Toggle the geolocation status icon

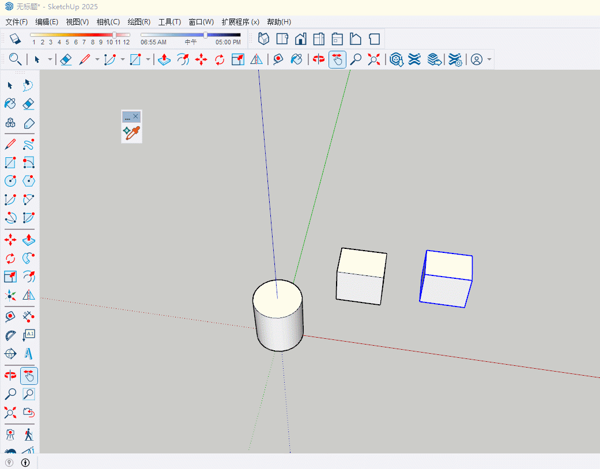click(x=9, y=462)
